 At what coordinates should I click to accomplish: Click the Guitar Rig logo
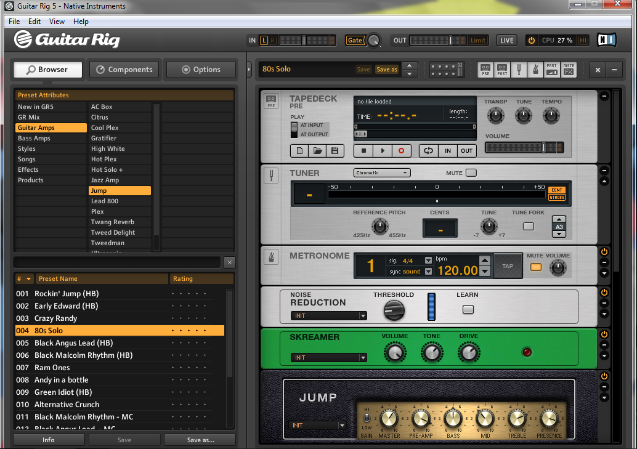pyautogui.click(x=67, y=39)
